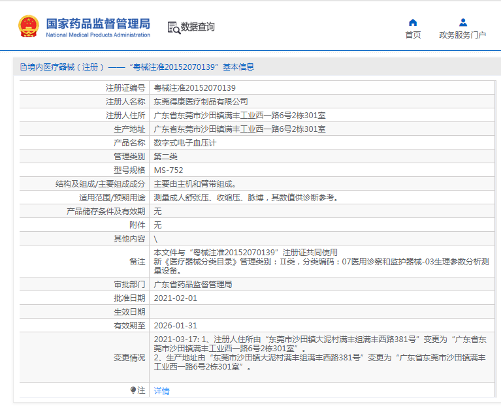The width and height of the screenshot is (501, 410).
Task: Click the lightbulb icon next to 注
Action: (133, 390)
